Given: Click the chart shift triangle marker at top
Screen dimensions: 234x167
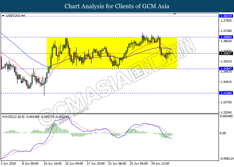Looking at the screenshot, I should point(175,14).
